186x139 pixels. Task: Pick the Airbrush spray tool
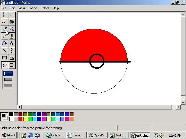click(5, 43)
